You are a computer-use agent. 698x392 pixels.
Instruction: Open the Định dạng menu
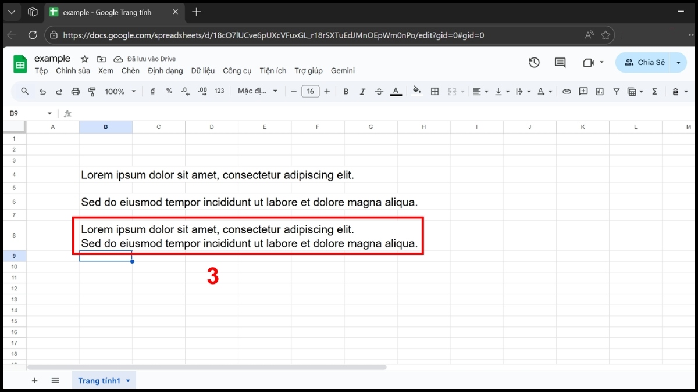point(165,70)
